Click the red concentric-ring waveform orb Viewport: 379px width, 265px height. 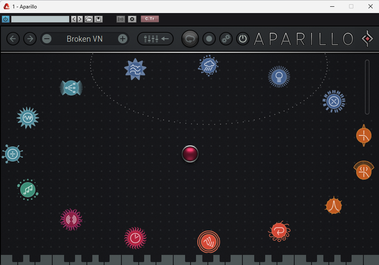[x=208, y=242]
